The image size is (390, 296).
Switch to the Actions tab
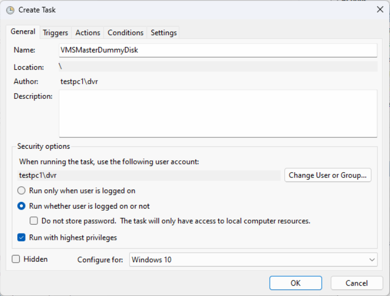(x=87, y=33)
